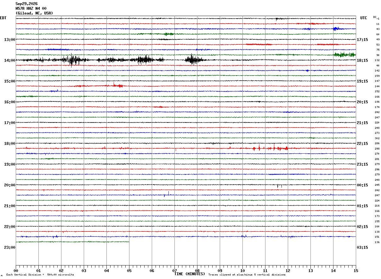Click the TIME (MINUTES) axis title
The height and width of the screenshot is (279, 381).
190,274
